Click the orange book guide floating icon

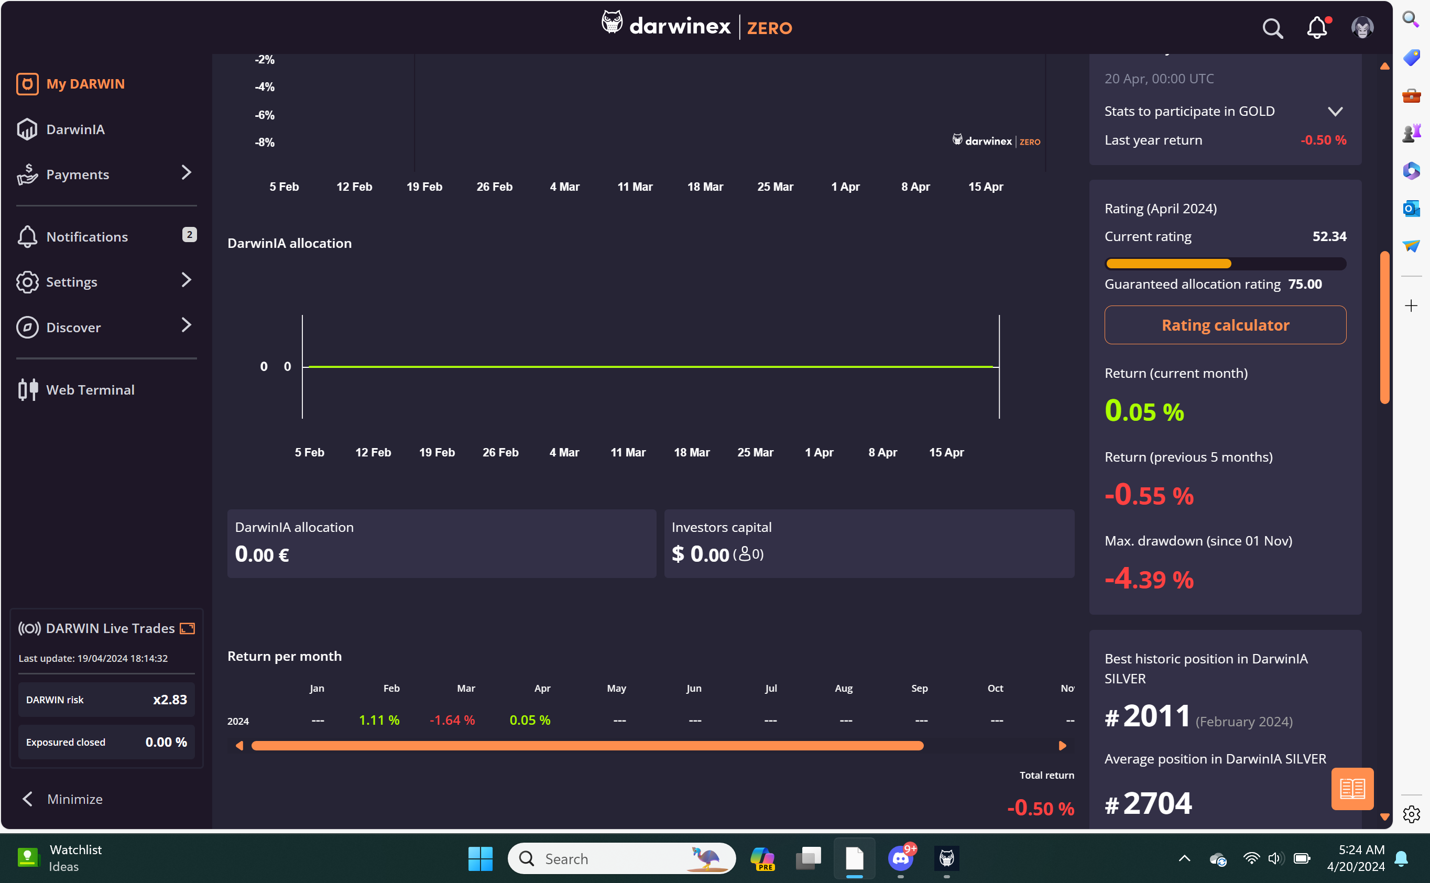click(x=1352, y=788)
